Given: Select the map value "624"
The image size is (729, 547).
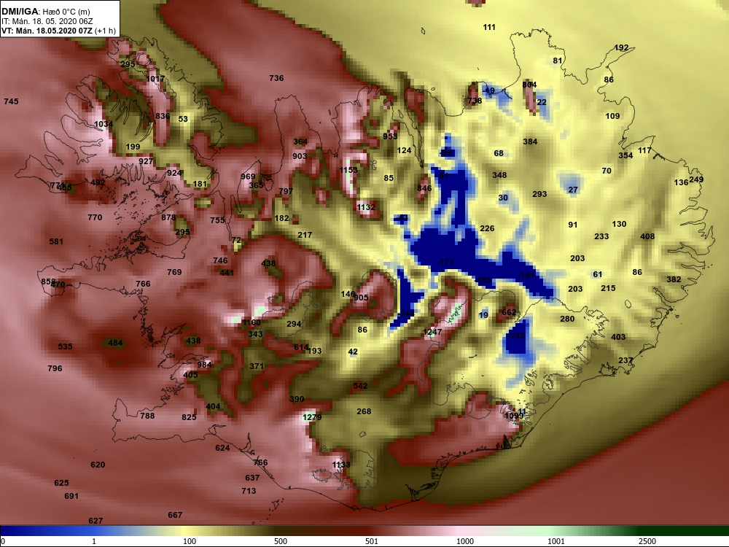Looking at the screenshot, I should 222,448.
